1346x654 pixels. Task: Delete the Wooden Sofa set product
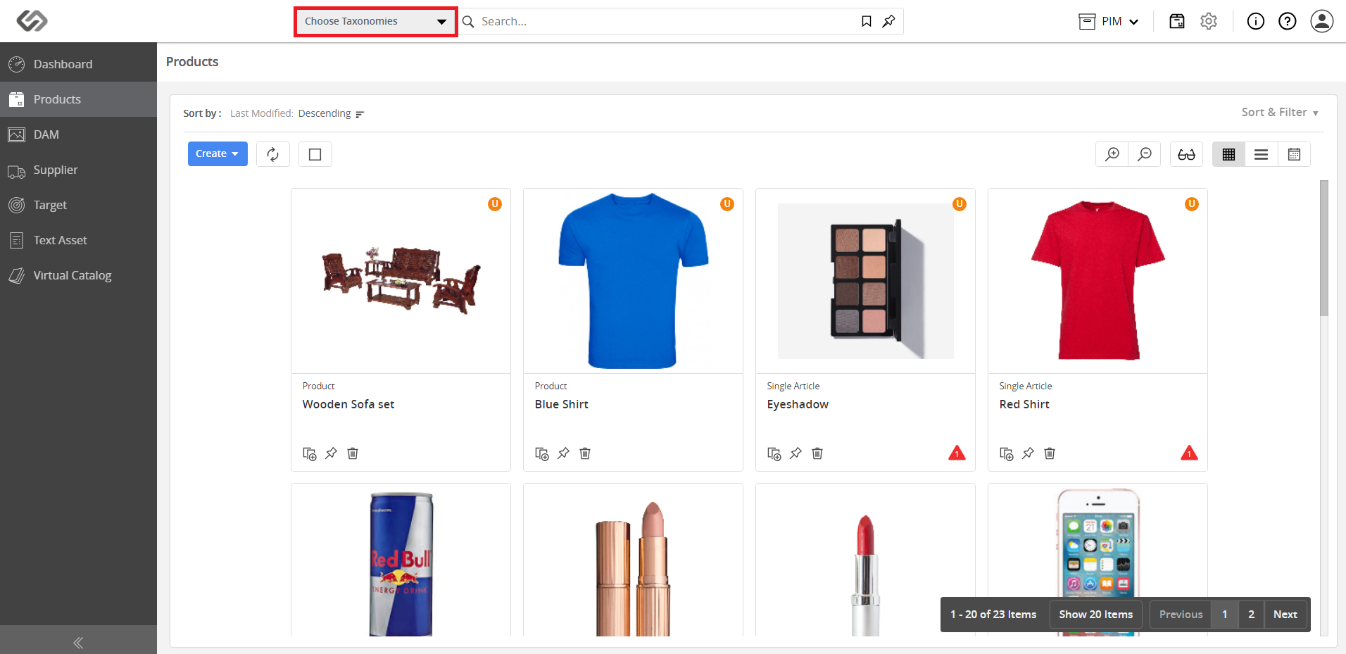353,453
